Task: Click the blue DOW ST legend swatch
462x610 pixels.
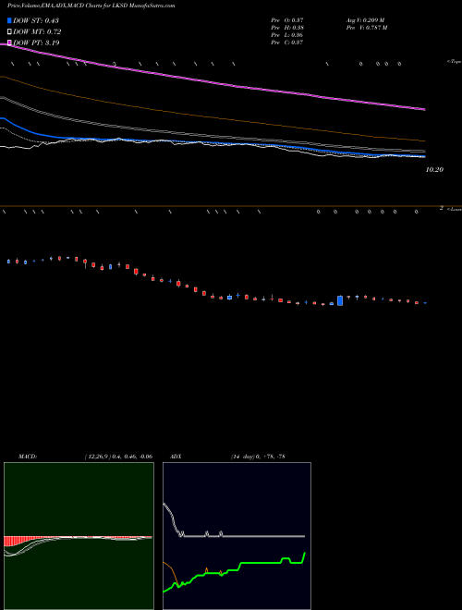Action: pyautogui.click(x=9, y=20)
